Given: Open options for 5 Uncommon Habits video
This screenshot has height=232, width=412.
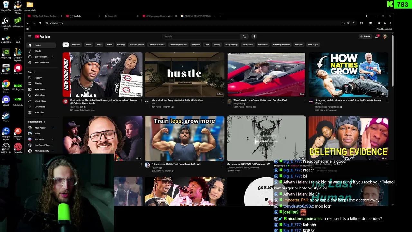Looking at the screenshot, I should click(x=223, y=164).
